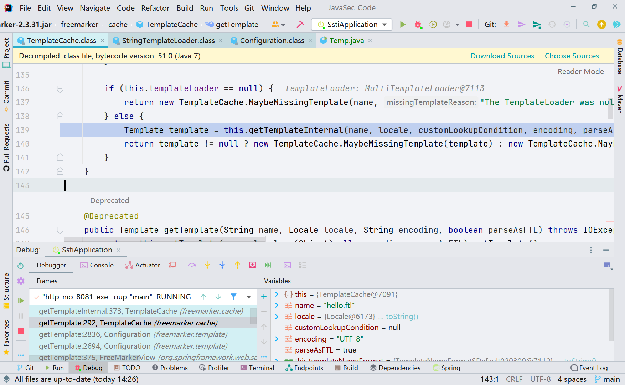625x385 pixels.
Task: Open the Refactor menu
Action: [x=155, y=8]
